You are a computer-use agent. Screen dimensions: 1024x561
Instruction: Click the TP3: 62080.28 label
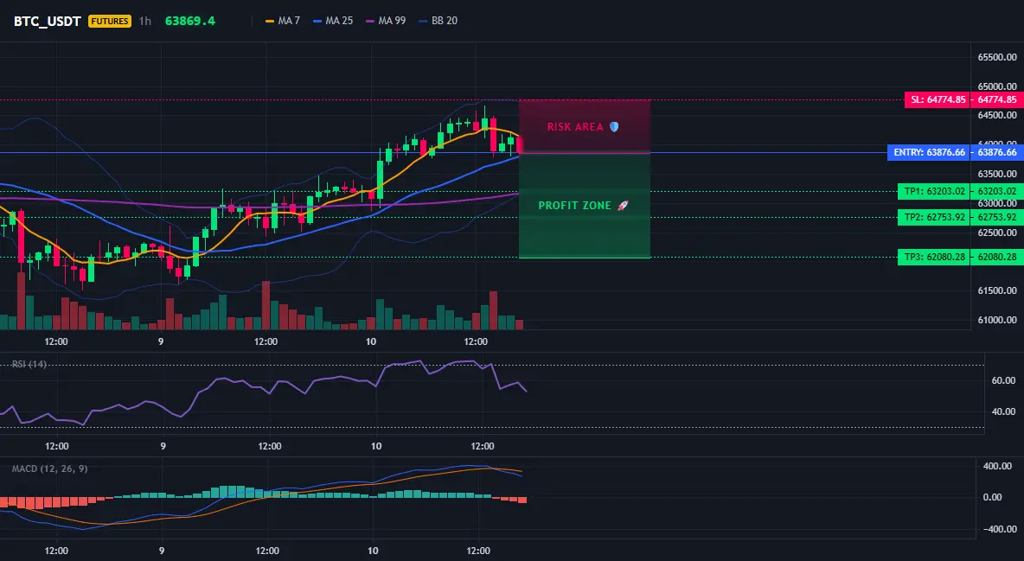tap(934, 258)
